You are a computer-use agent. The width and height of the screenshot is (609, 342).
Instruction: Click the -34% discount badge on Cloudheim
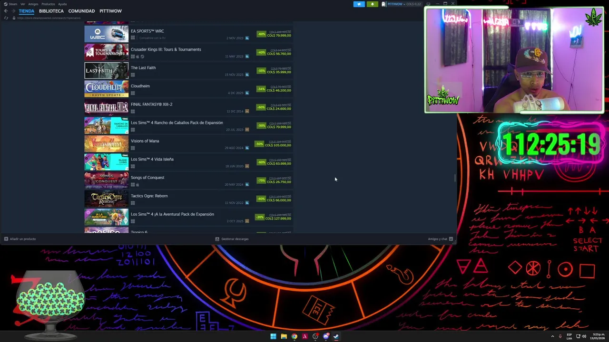[x=261, y=89]
